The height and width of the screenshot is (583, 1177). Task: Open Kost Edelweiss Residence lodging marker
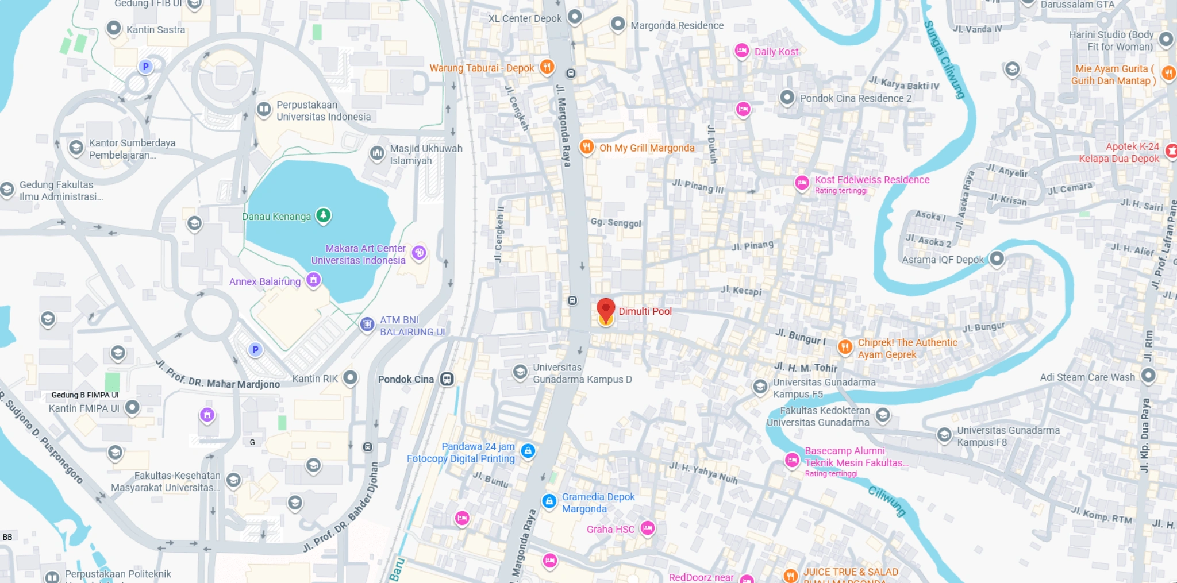pyautogui.click(x=802, y=183)
